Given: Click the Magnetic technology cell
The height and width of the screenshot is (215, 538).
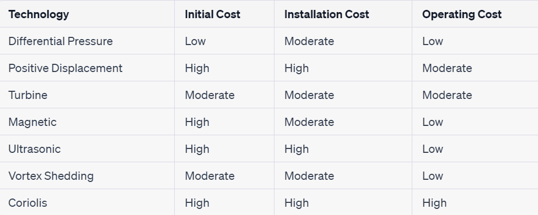Looking at the screenshot, I should click(x=33, y=122).
